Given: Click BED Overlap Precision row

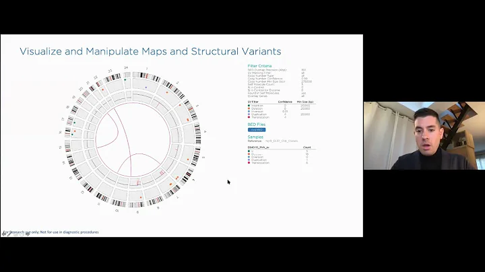Looking at the screenshot, I should (277, 70).
